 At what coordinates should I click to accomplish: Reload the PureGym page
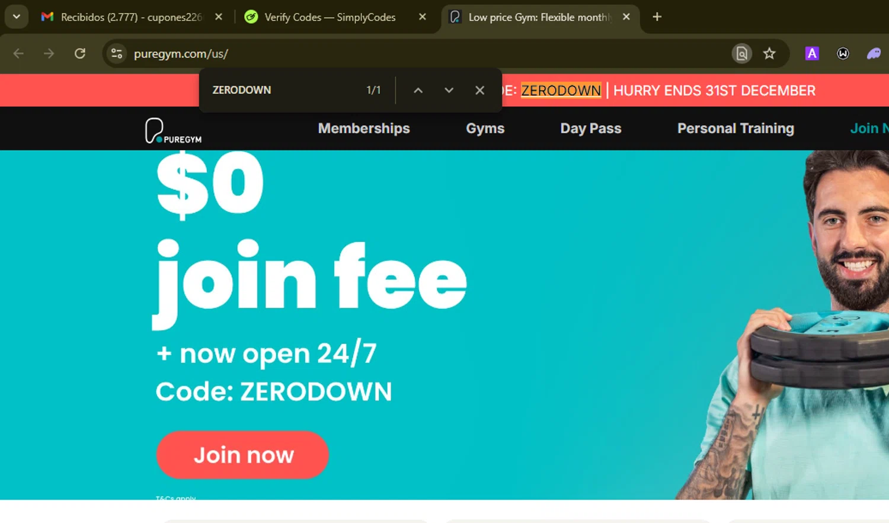click(x=80, y=54)
